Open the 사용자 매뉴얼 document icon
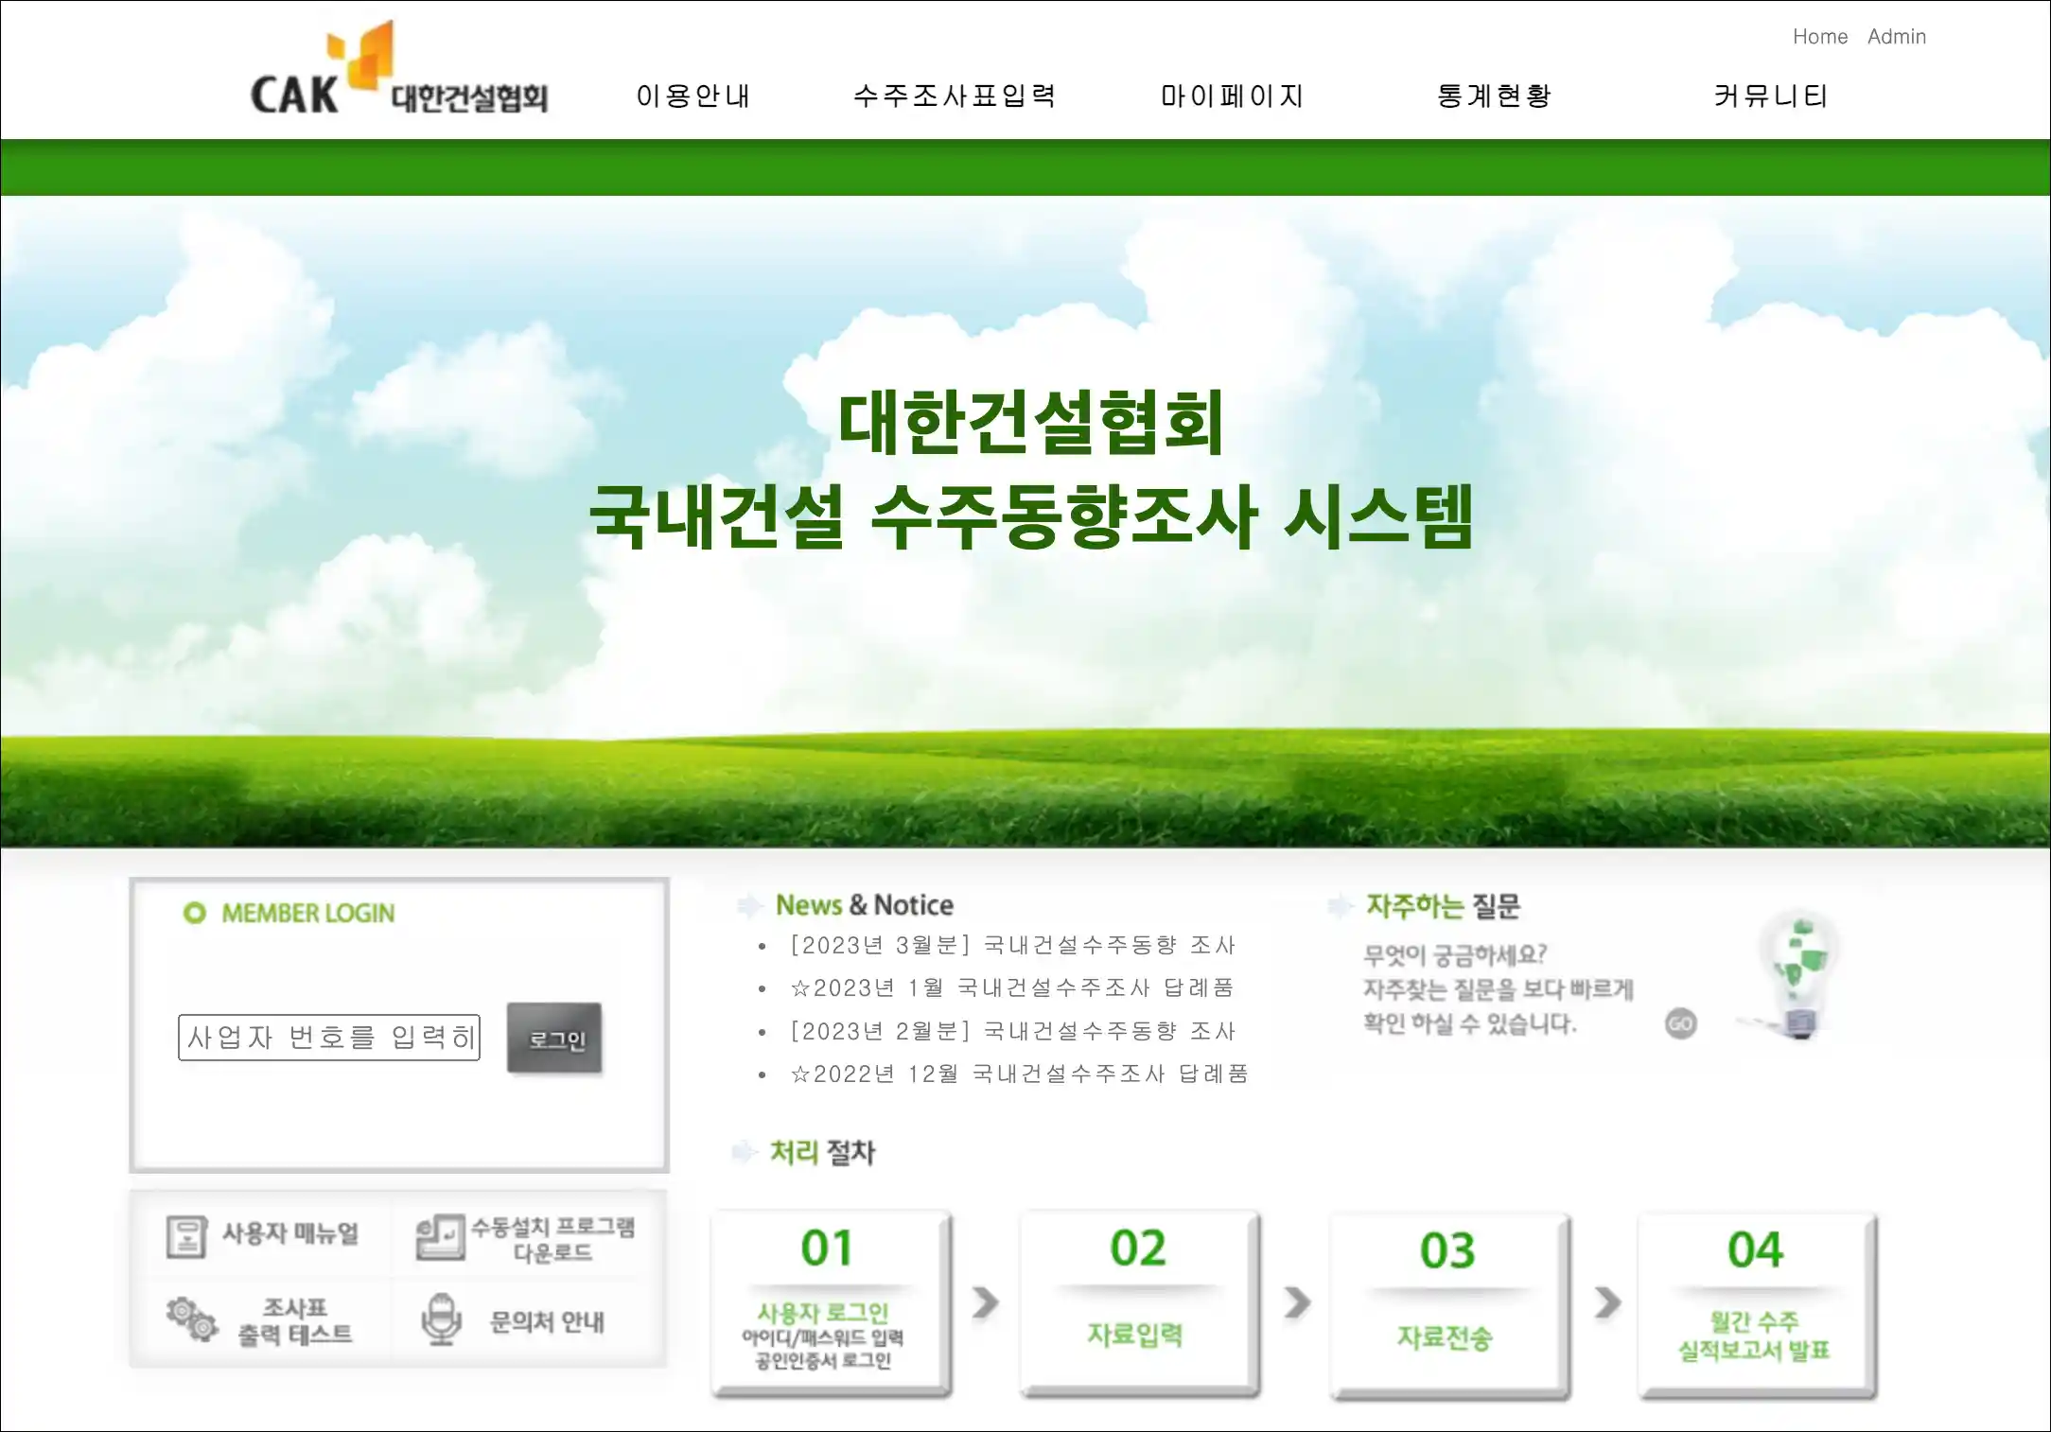 tap(185, 1235)
